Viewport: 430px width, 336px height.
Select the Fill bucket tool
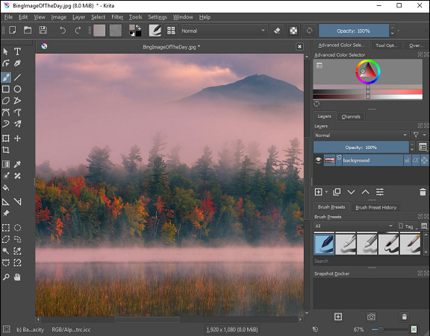[6, 188]
